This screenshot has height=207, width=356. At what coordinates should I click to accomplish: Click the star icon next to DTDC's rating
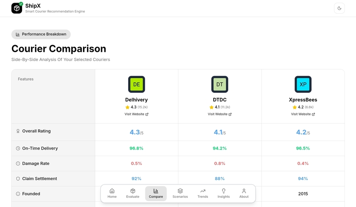(x=212, y=107)
